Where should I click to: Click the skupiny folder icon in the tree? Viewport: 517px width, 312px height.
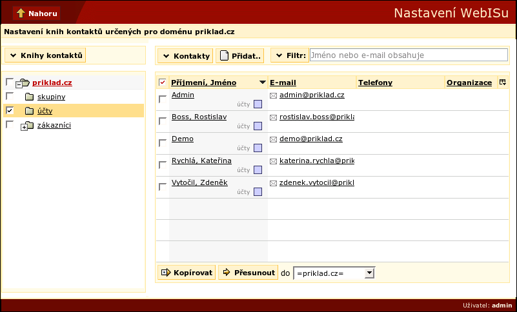[x=29, y=97]
